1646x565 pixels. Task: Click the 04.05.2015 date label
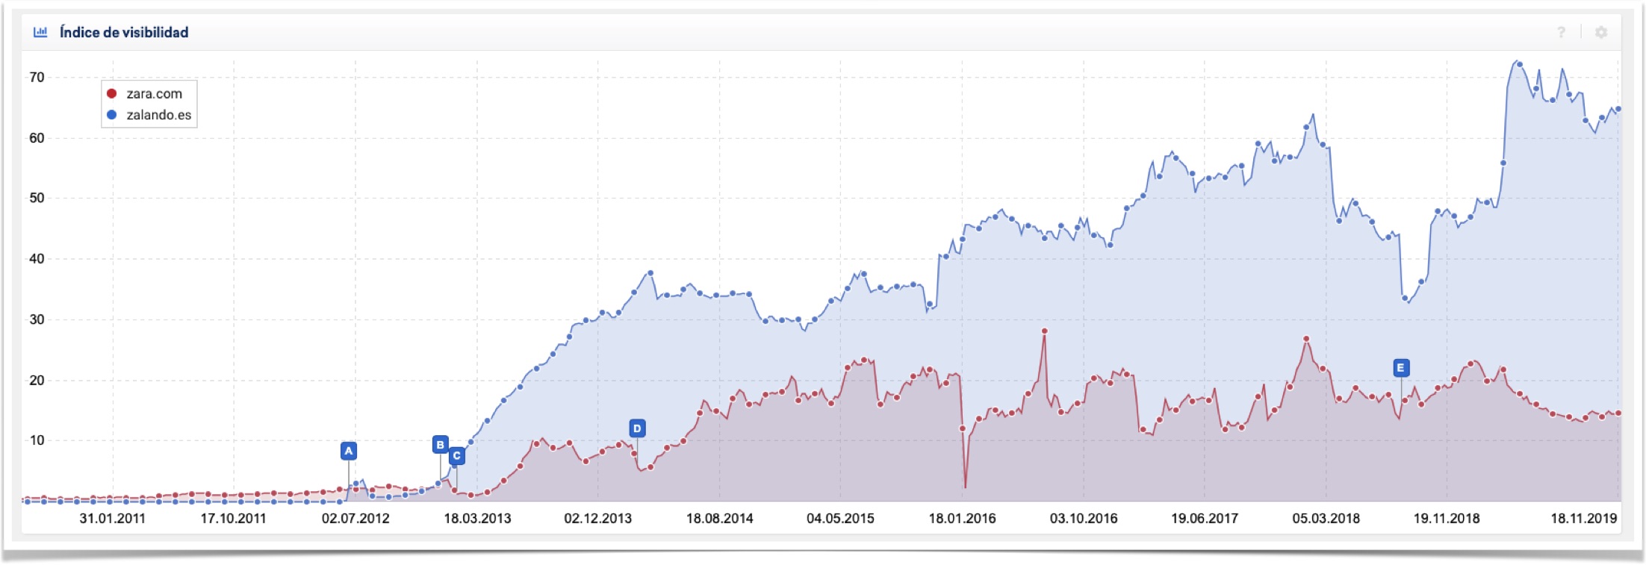pyautogui.click(x=840, y=518)
